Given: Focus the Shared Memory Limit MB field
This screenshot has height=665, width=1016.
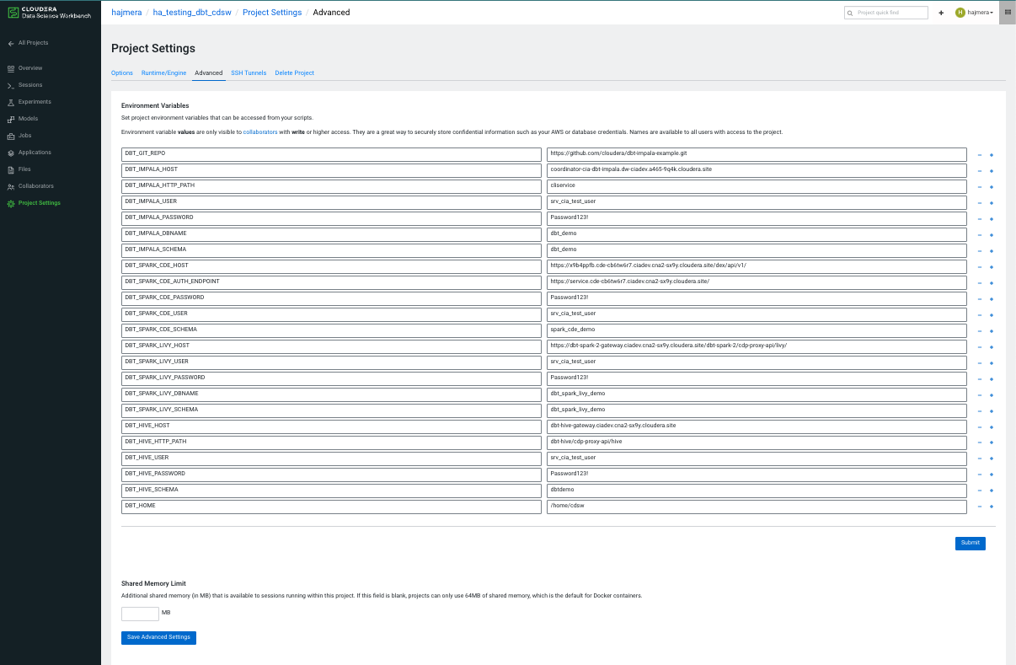Looking at the screenshot, I should [x=140, y=614].
